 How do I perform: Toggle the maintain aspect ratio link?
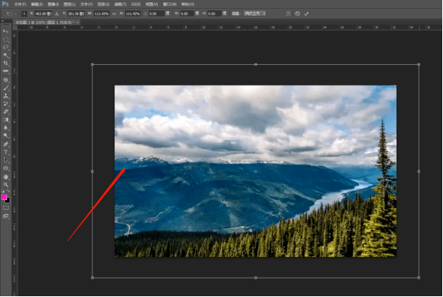click(x=114, y=14)
